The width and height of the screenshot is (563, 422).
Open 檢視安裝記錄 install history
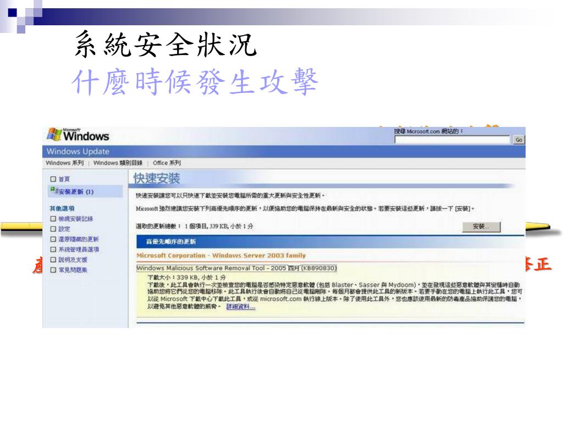point(75,219)
